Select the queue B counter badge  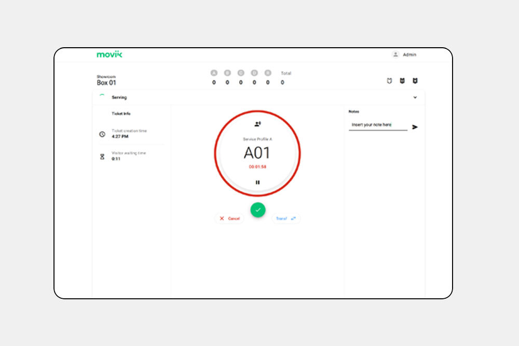pyautogui.click(x=227, y=73)
